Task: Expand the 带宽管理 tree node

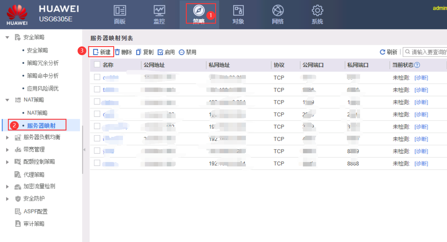Action: (7, 149)
